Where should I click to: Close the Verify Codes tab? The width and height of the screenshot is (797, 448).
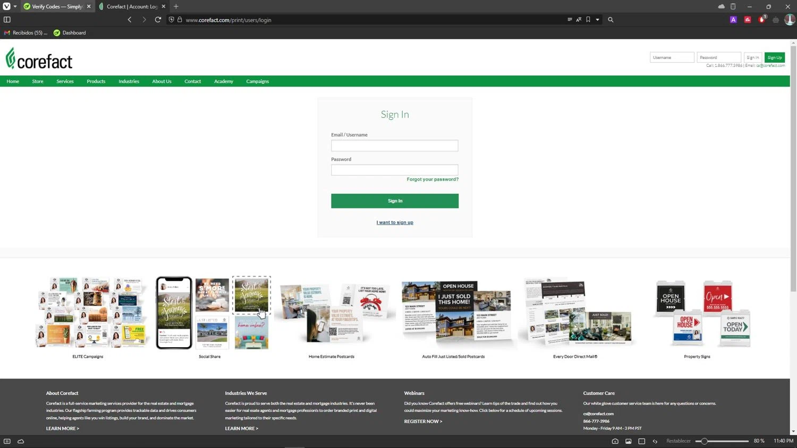(89, 6)
